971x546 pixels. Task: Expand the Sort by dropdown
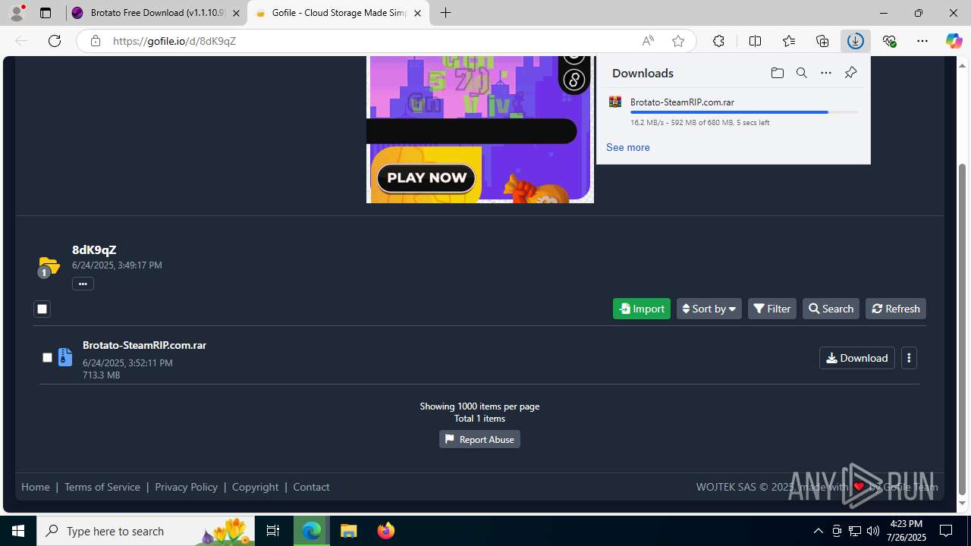click(709, 309)
